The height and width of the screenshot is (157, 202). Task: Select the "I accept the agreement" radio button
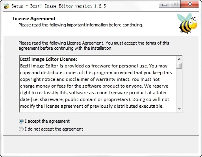coord(21,121)
